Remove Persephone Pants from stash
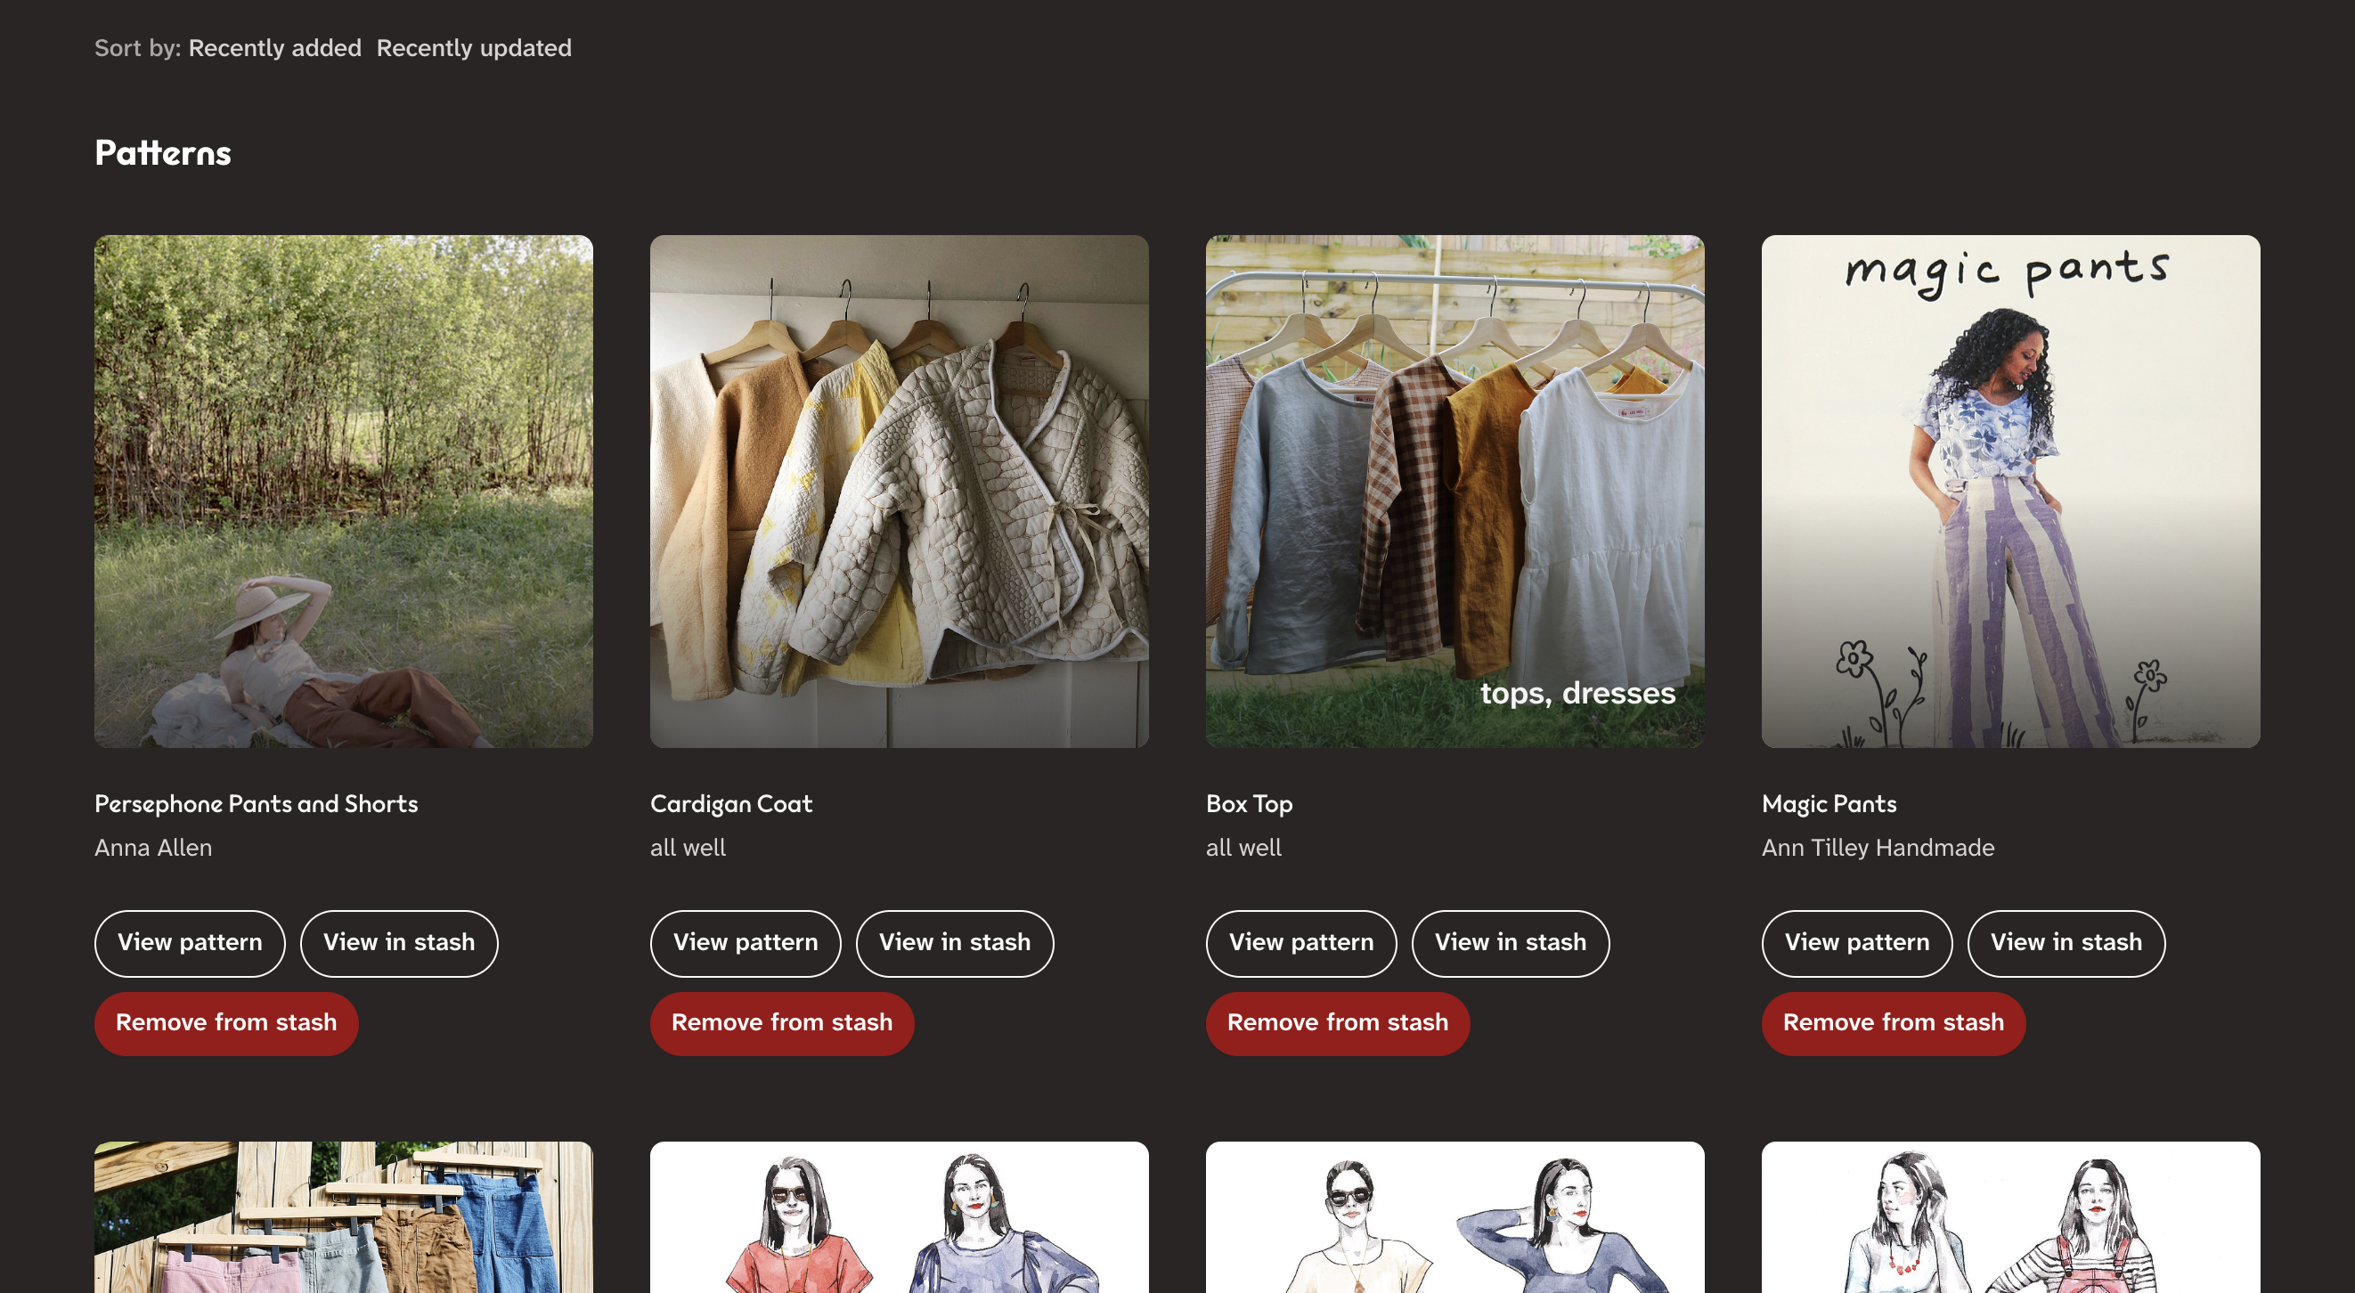This screenshot has width=2355, height=1293. click(226, 1022)
